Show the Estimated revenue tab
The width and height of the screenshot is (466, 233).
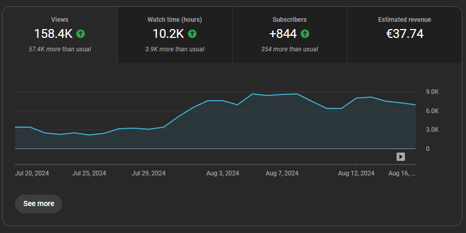coord(404,35)
